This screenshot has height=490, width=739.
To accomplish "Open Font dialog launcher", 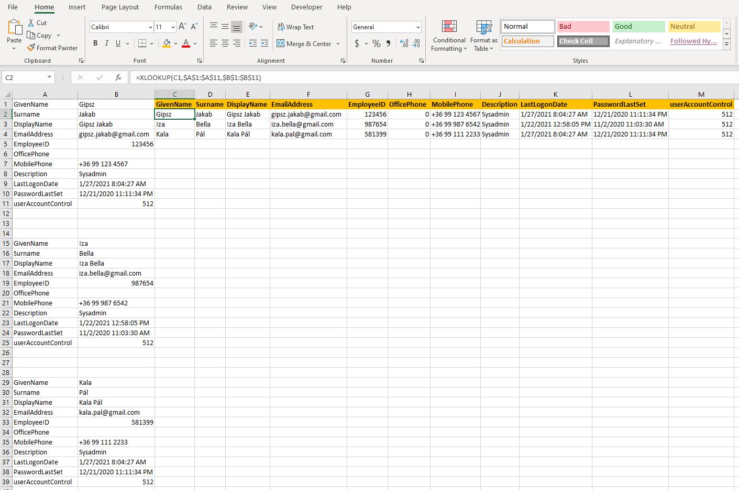I will pyautogui.click(x=200, y=61).
